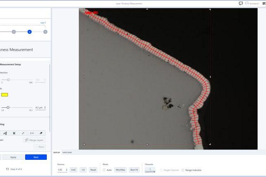266x177 pixels.
Task: Open the feedback chat bubble icon
Action: point(241,3)
